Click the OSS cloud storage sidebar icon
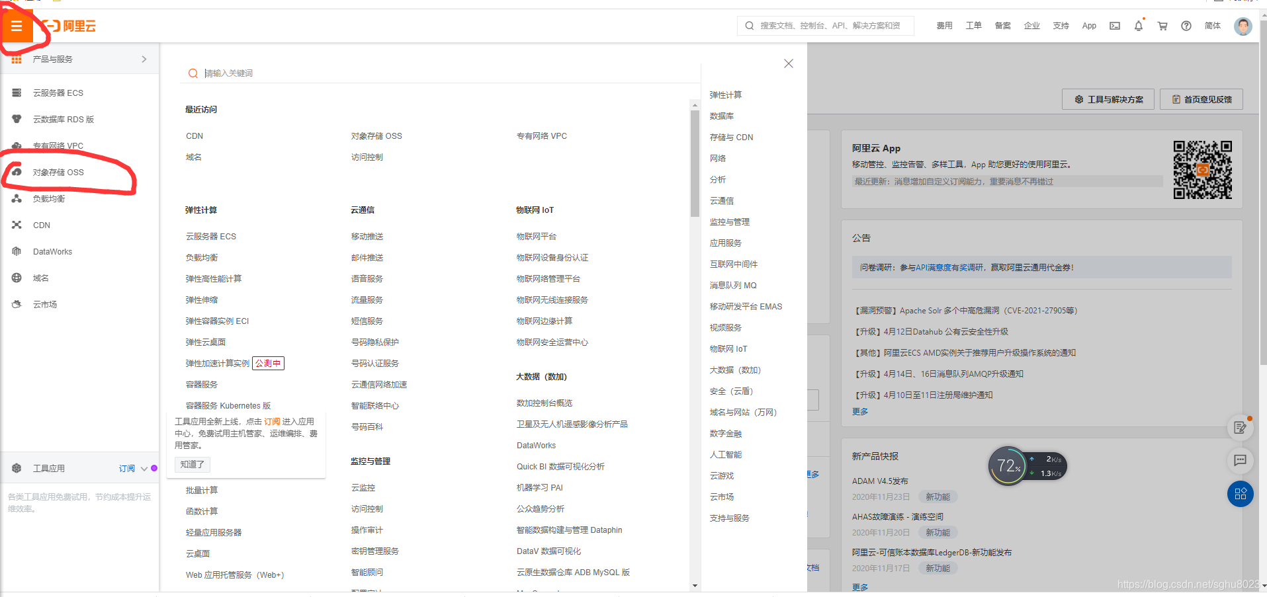This screenshot has height=597, width=1267. [17, 173]
